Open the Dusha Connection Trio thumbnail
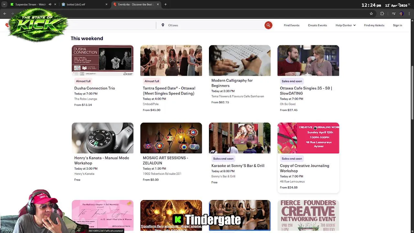 [x=103, y=61]
